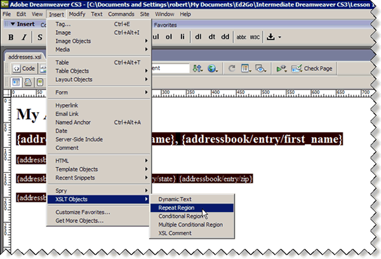Choose Named Anchor from the Insert menu
Screen dimensions: 381x259
click(98, 123)
